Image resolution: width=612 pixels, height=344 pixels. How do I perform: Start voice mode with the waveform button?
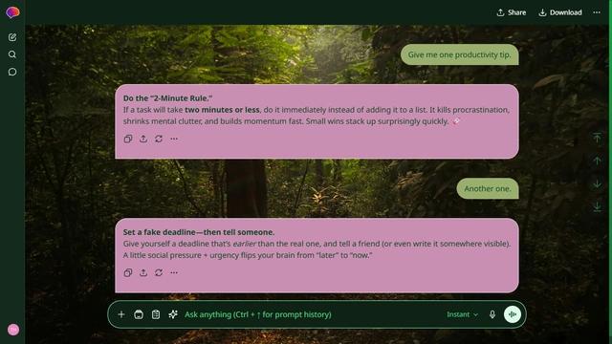513,314
